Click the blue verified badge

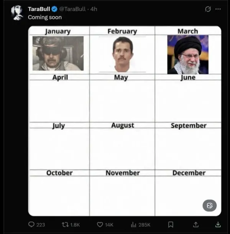[54, 9]
